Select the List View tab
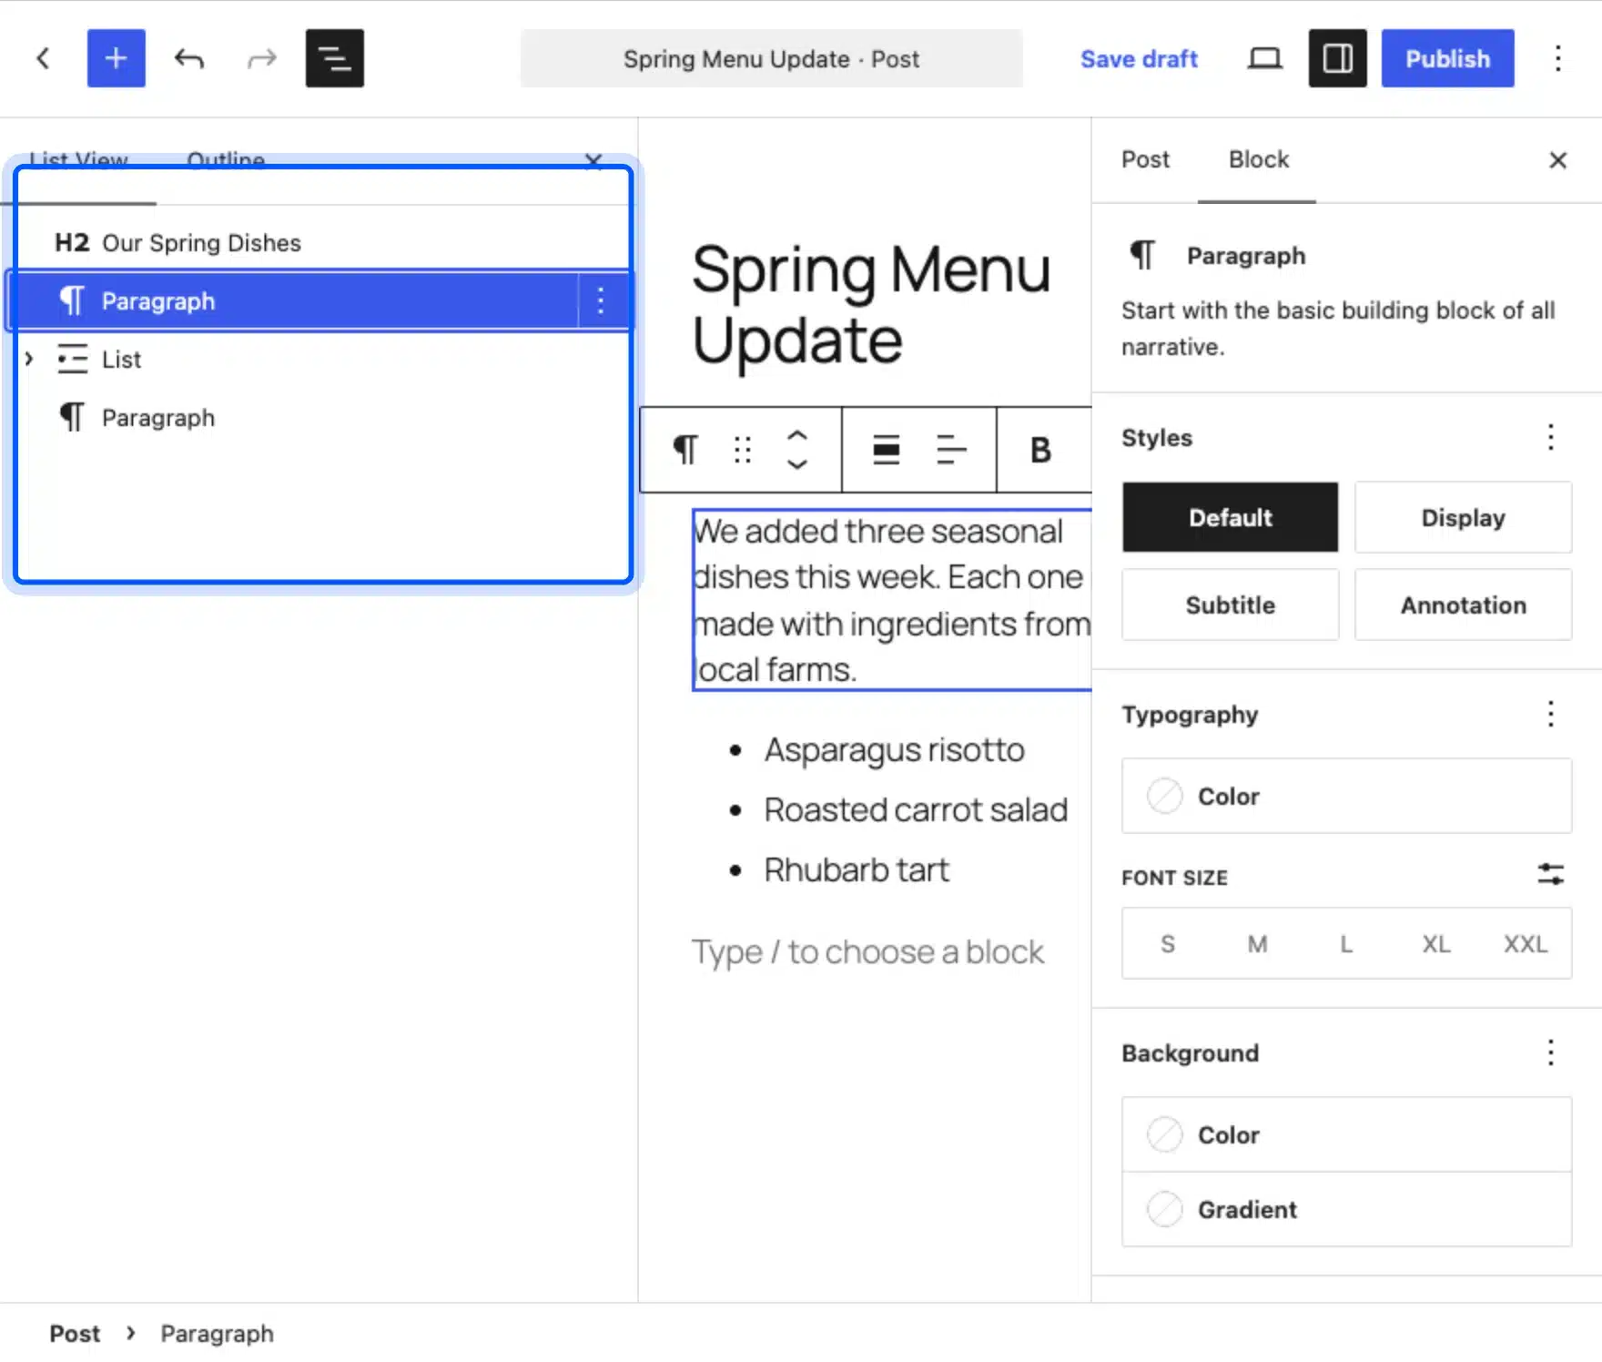1602x1362 pixels. [78, 161]
